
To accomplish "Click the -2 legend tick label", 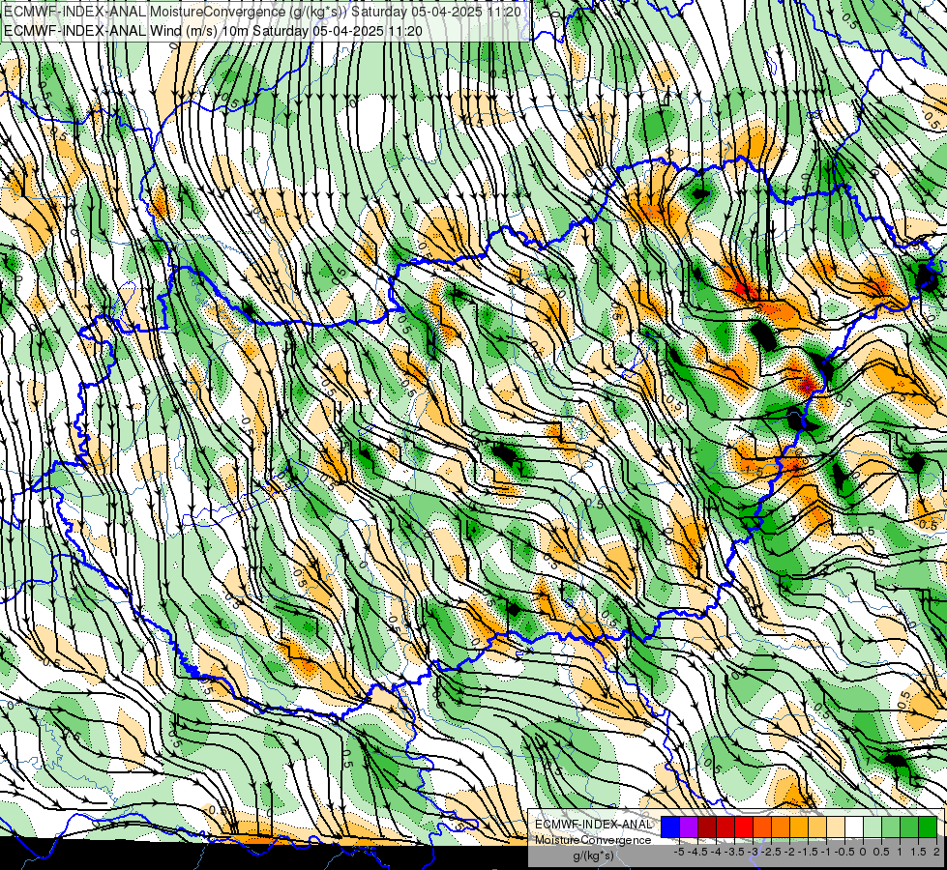I will (x=789, y=852).
